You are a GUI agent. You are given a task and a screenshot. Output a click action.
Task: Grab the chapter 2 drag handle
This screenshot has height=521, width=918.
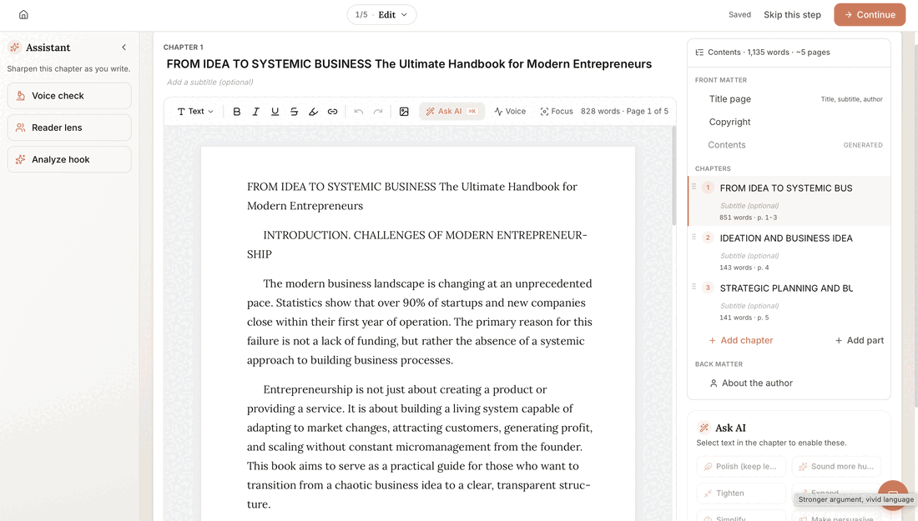click(x=694, y=237)
